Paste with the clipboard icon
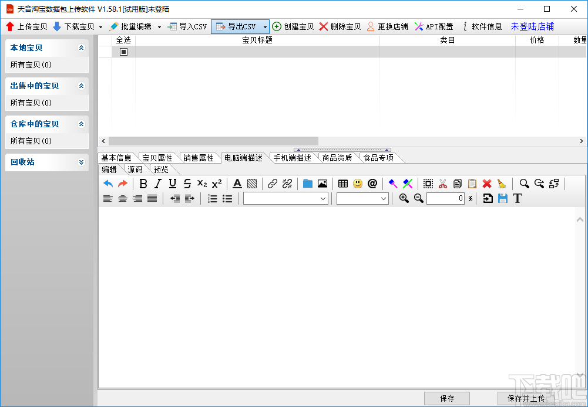Screen dimensions: 588x407 [472, 184]
